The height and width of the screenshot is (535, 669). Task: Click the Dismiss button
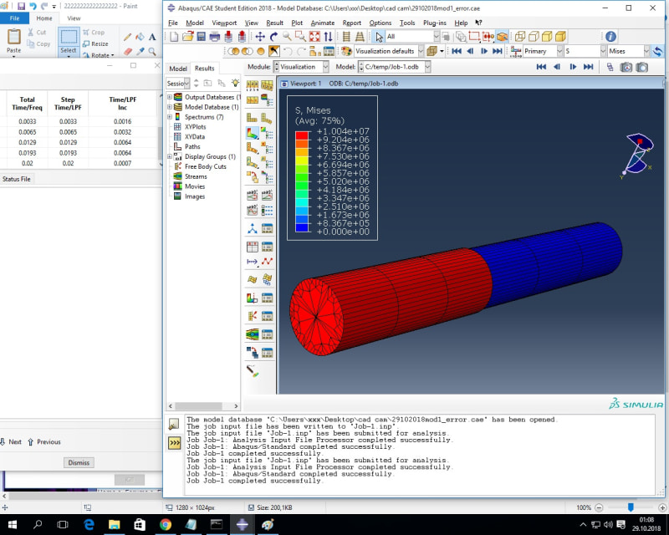[79, 462]
